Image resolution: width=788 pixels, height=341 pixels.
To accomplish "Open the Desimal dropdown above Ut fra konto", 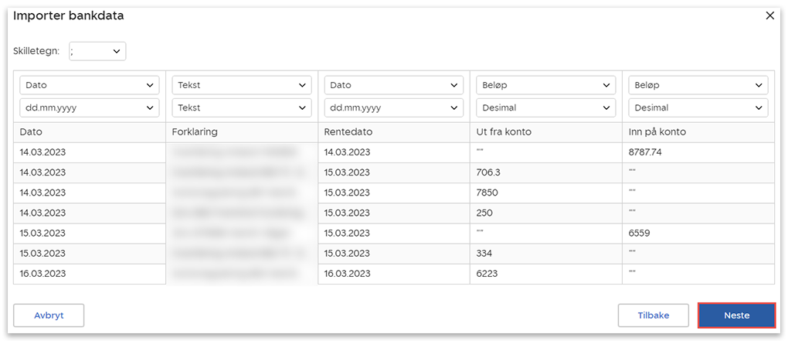I will pos(546,107).
